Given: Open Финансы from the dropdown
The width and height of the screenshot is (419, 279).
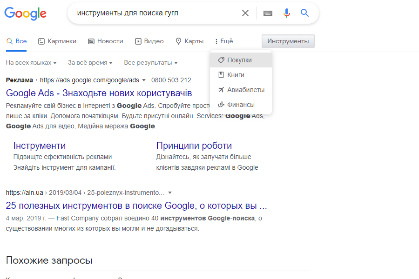Looking at the screenshot, I should pos(241,105).
